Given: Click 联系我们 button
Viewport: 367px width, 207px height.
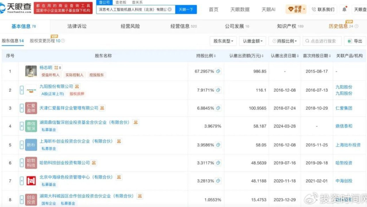Looking at the screenshot, I should pos(323,9).
